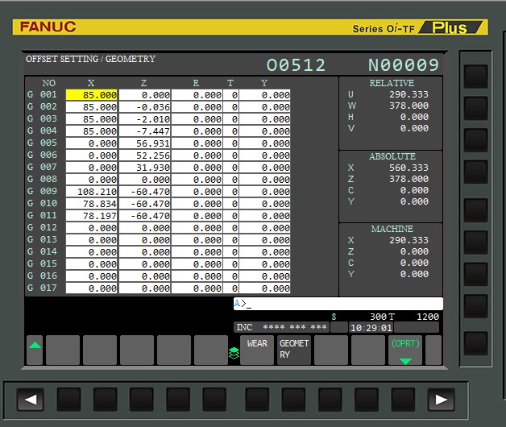Select the G 001 X offset cell
Screen dimensions: 506x427
coord(92,95)
